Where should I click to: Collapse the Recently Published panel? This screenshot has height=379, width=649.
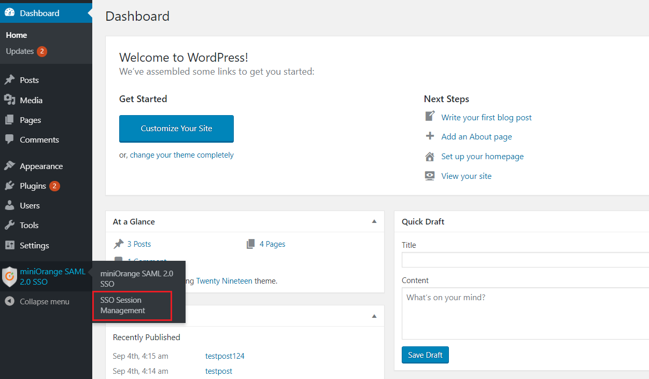pos(374,316)
